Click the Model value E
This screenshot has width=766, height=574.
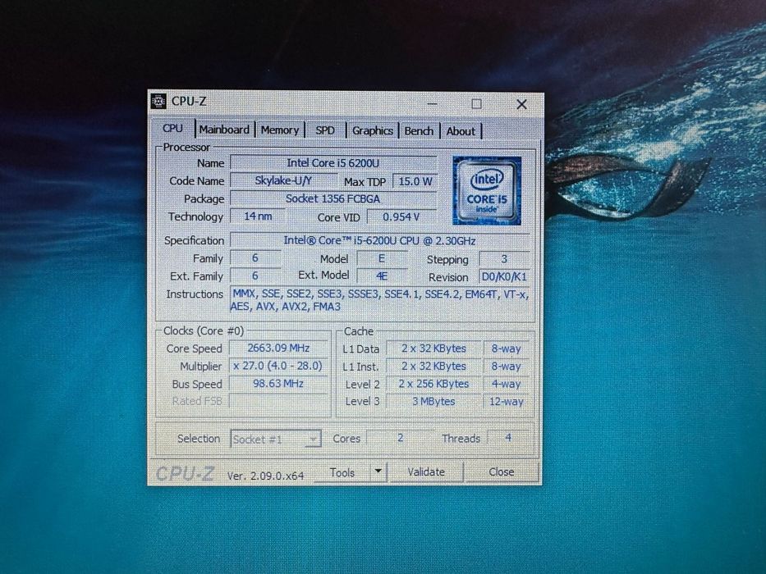(x=382, y=258)
